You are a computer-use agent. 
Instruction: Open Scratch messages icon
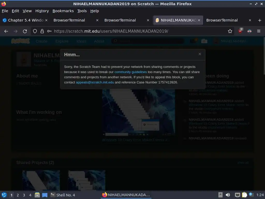click(x=194, y=41)
